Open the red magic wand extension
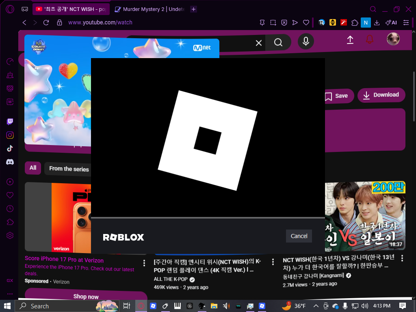The height and width of the screenshot is (312, 416). point(344,23)
